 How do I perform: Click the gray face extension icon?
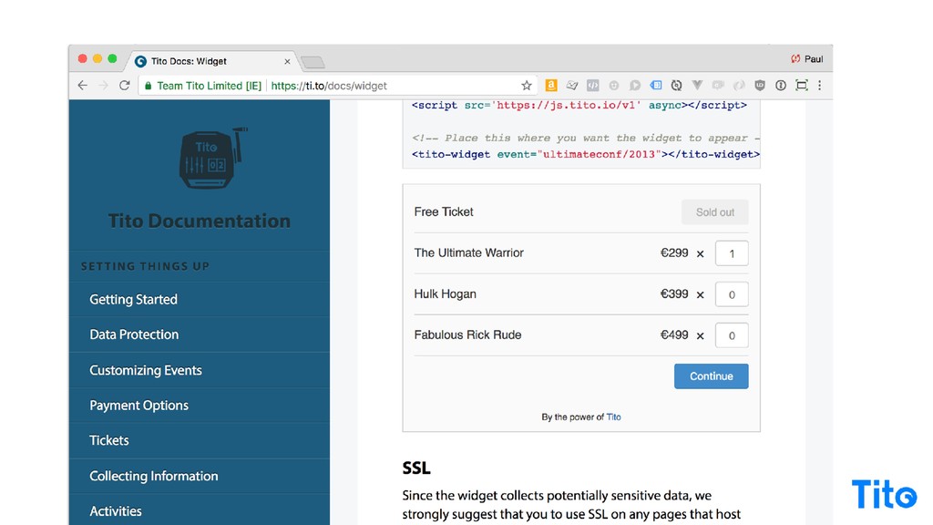(x=613, y=86)
